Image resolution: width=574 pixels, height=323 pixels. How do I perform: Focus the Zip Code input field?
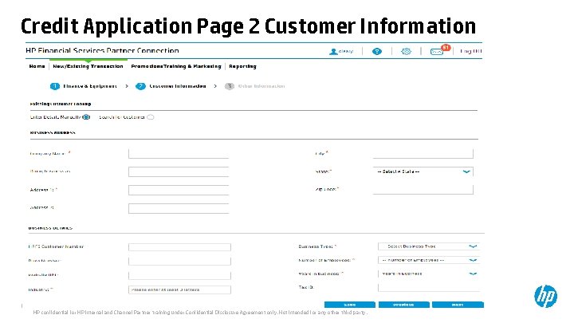423,189
